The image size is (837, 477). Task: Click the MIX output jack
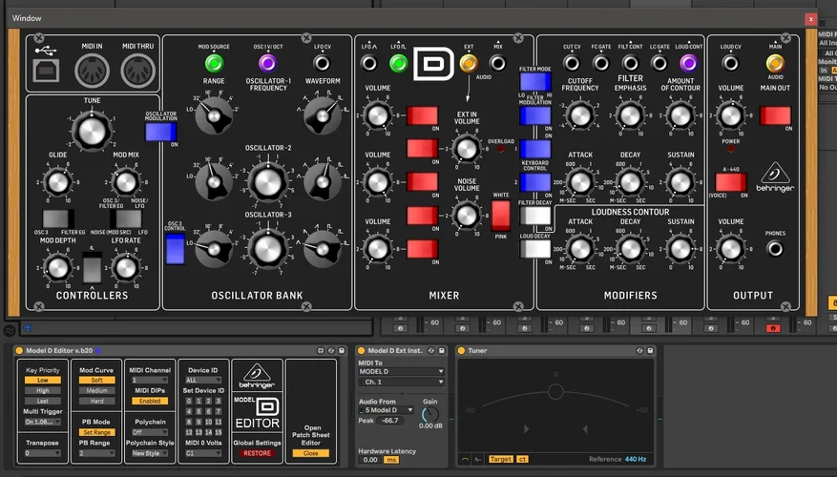498,63
